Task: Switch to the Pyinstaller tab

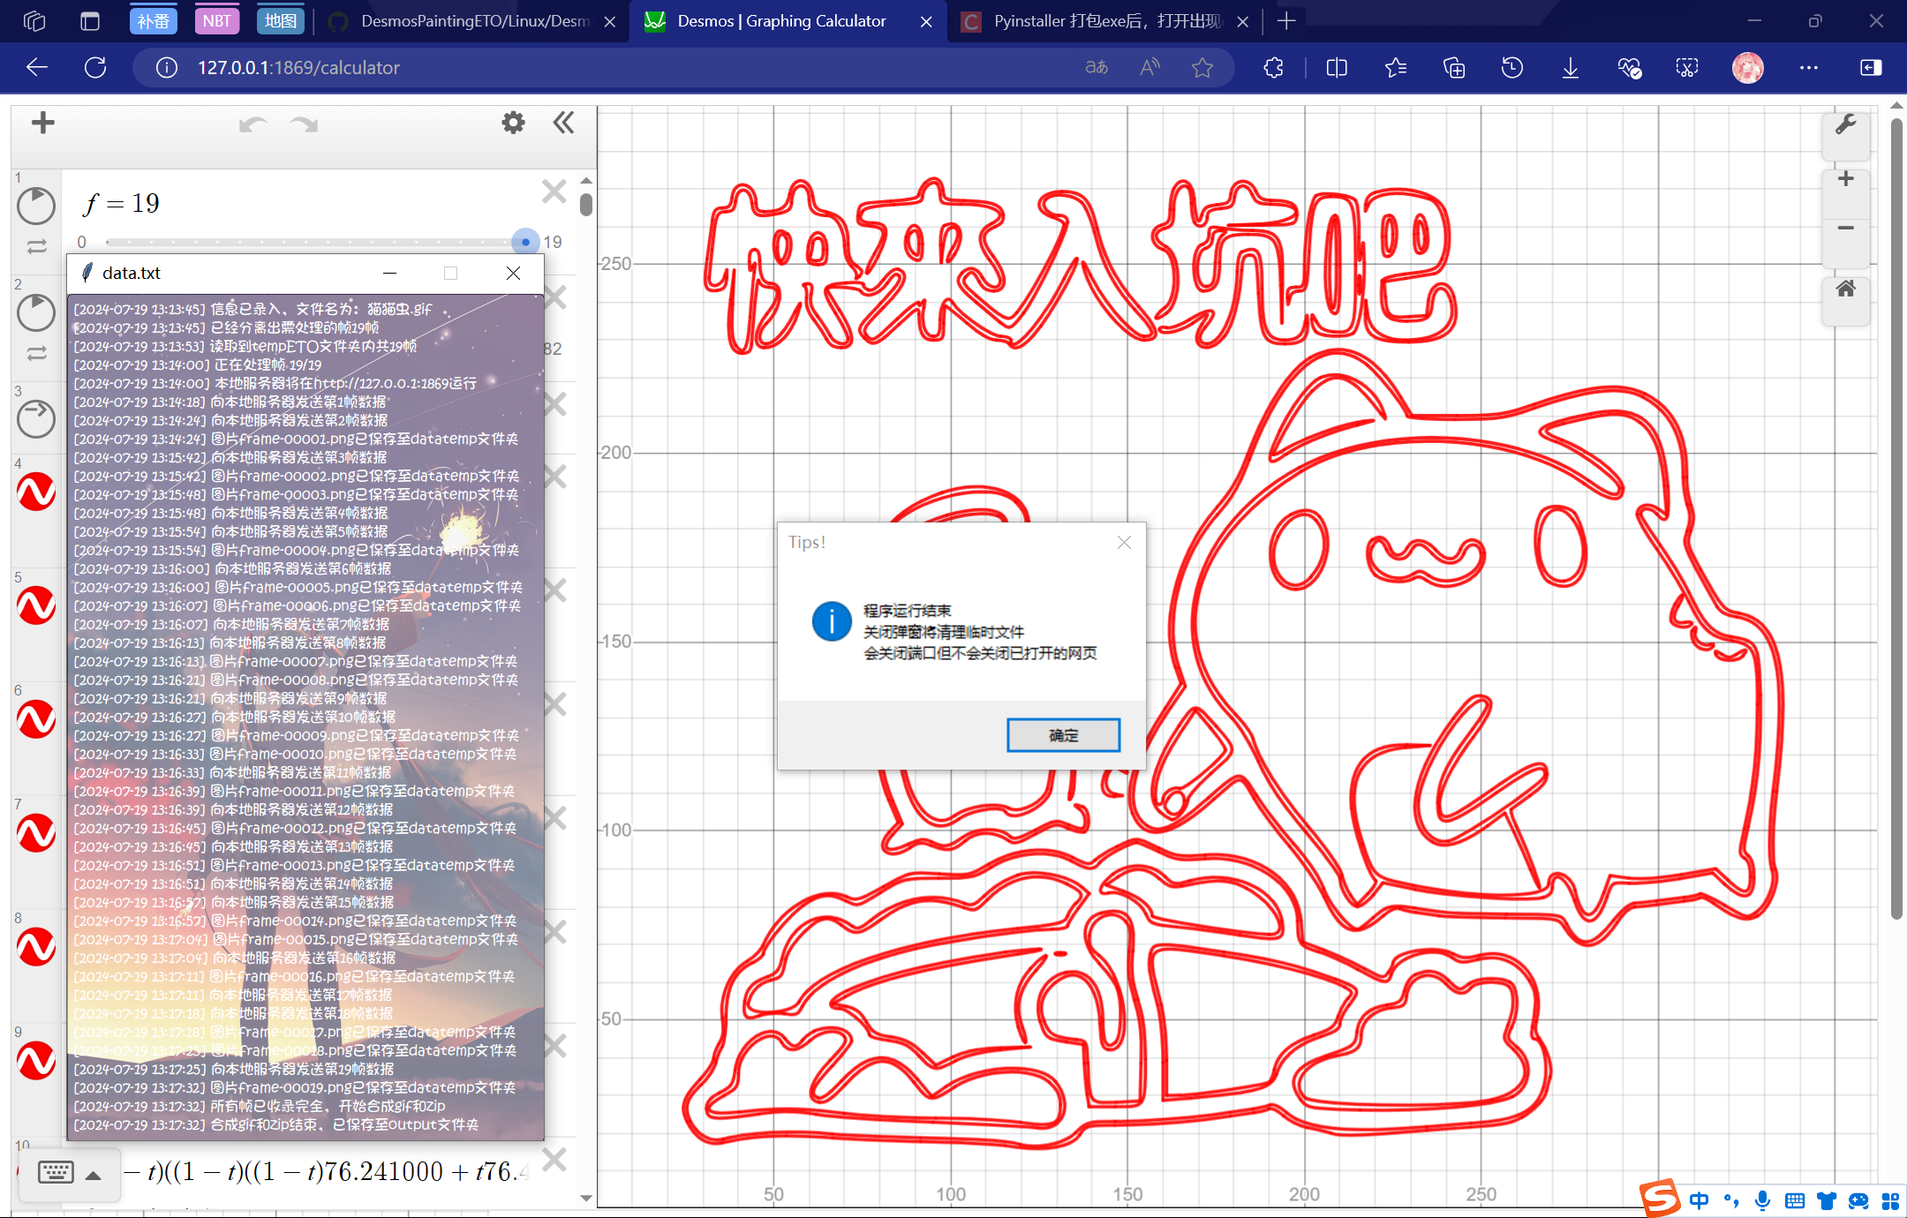Action: 1104,21
